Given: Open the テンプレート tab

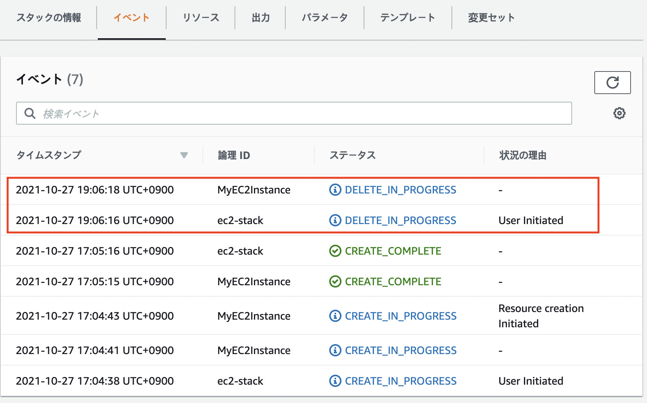Looking at the screenshot, I should pyautogui.click(x=408, y=17).
